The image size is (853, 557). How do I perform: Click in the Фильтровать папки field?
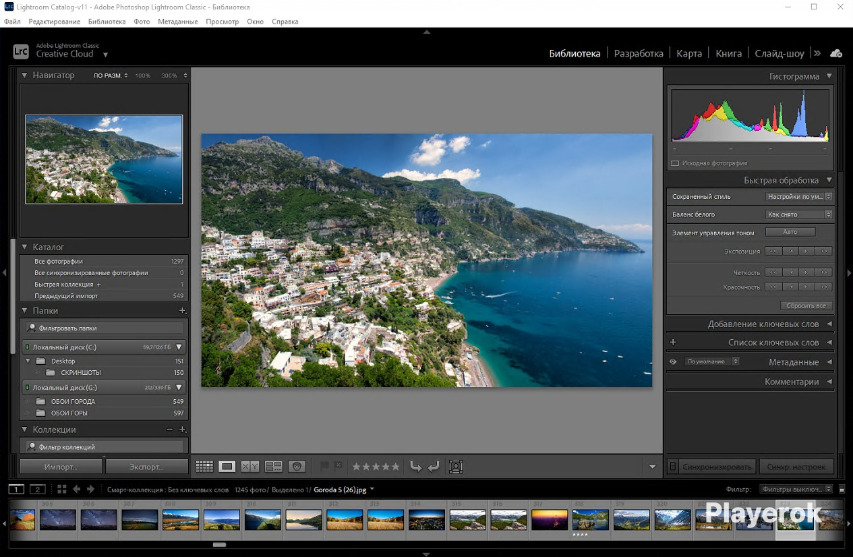coord(104,328)
